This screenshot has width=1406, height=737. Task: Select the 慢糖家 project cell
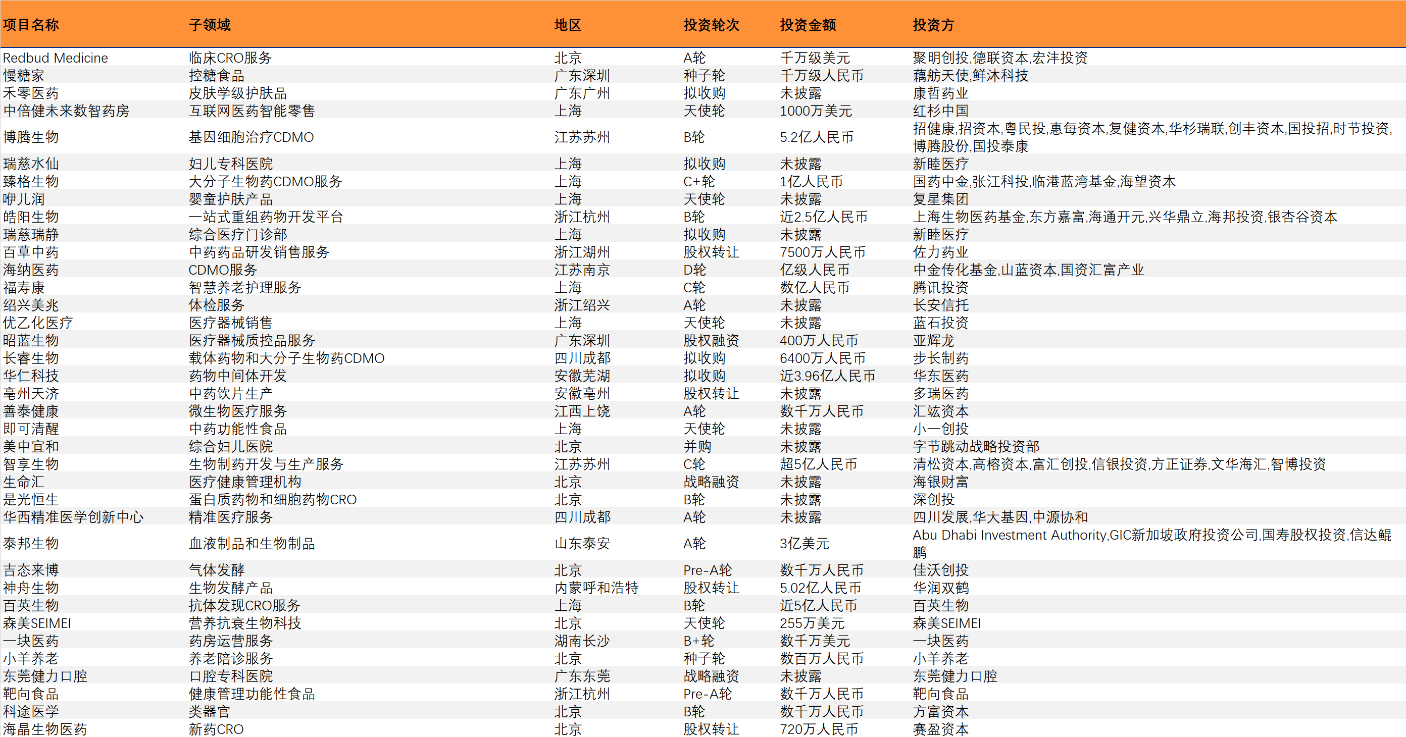click(x=23, y=75)
